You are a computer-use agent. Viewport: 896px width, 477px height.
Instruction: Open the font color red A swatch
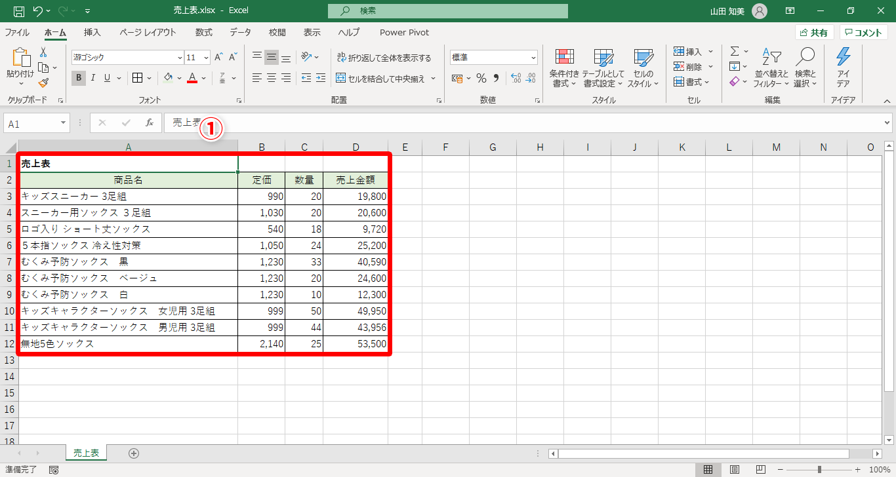click(192, 78)
